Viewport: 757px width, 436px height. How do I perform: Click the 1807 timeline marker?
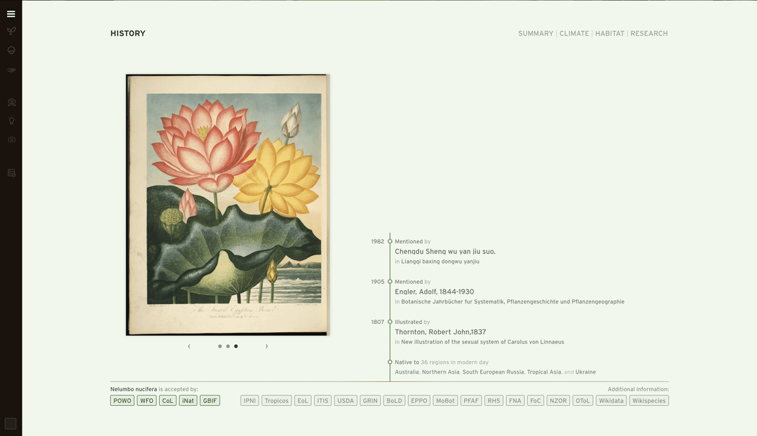point(390,322)
